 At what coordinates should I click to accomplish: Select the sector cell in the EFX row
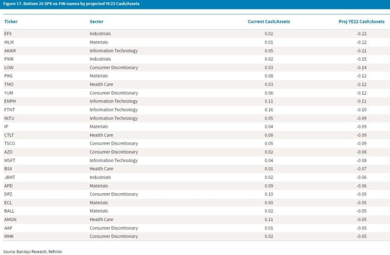tap(100, 33)
